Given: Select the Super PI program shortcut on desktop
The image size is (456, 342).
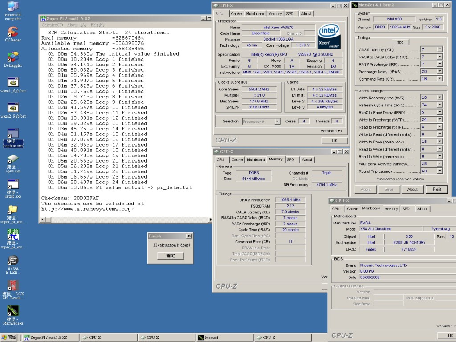Looking at the screenshot, I should [x=13, y=239].
